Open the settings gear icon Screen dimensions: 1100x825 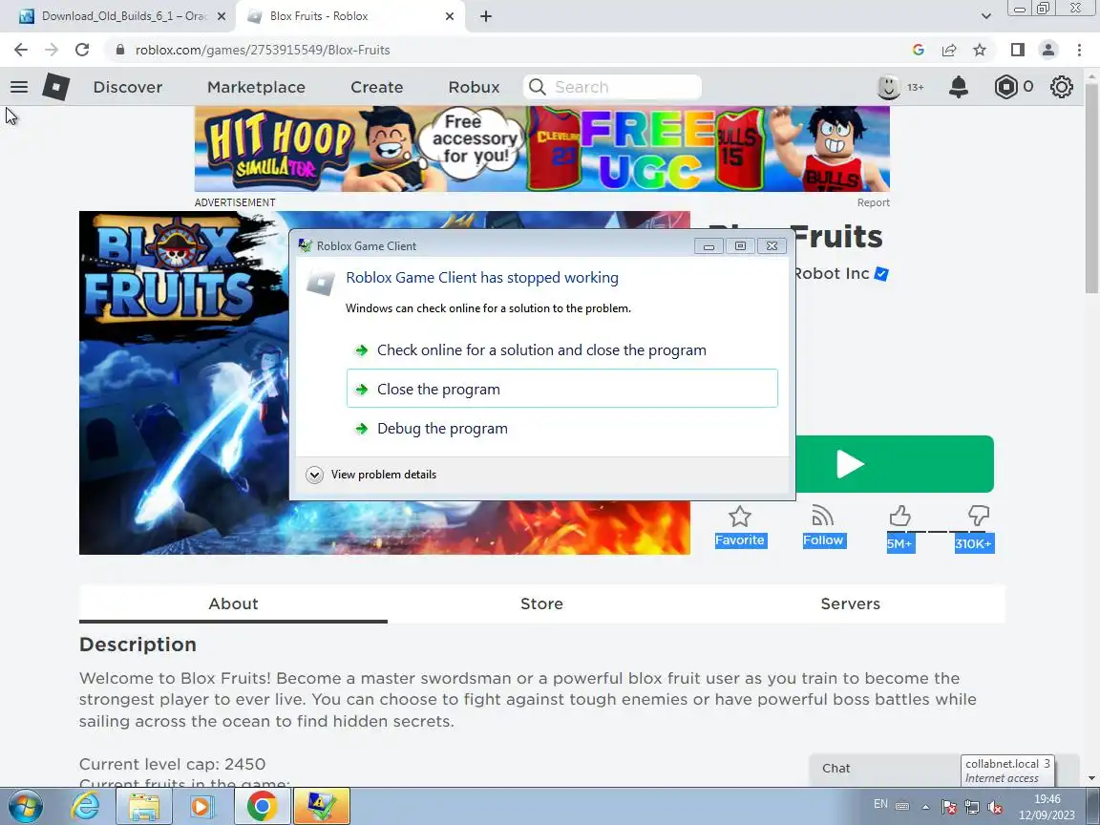[x=1062, y=87]
